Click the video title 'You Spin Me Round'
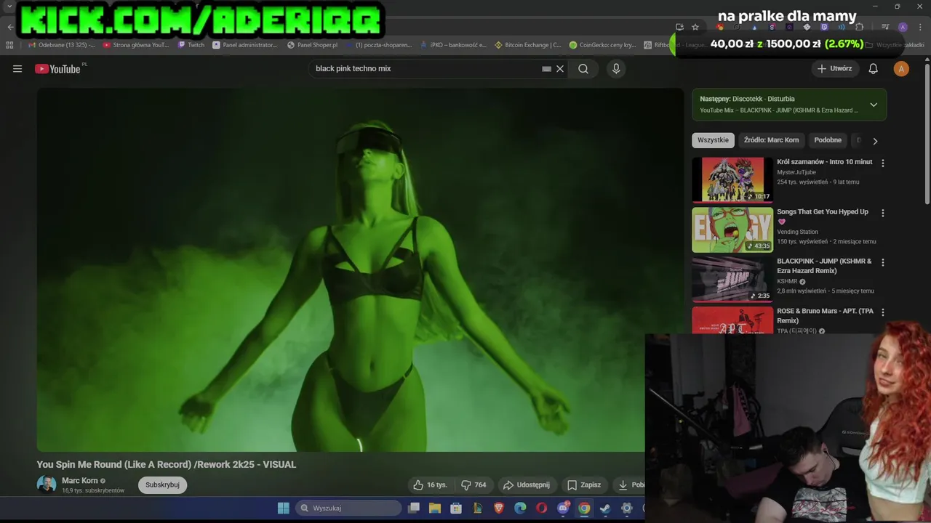 167,465
